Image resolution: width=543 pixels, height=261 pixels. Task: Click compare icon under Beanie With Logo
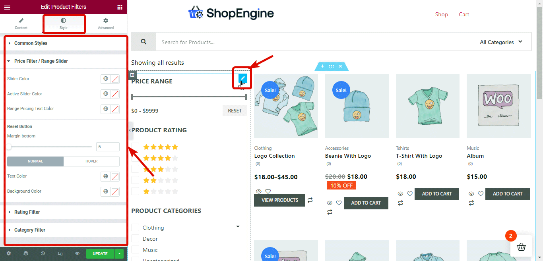click(x=330, y=212)
